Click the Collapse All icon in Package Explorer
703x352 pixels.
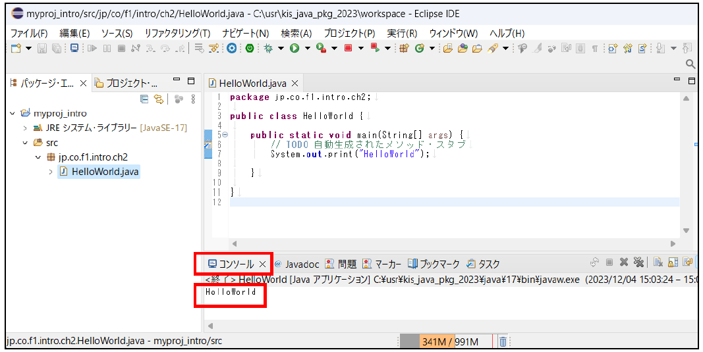[145, 99]
